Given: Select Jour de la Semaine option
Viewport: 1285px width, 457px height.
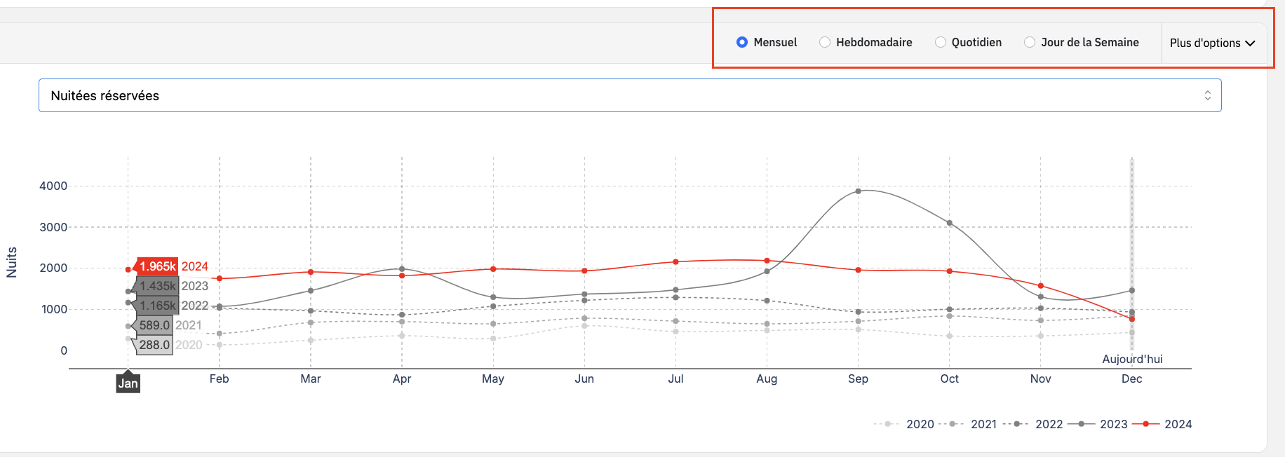Looking at the screenshot, I should pos(1030,42).
